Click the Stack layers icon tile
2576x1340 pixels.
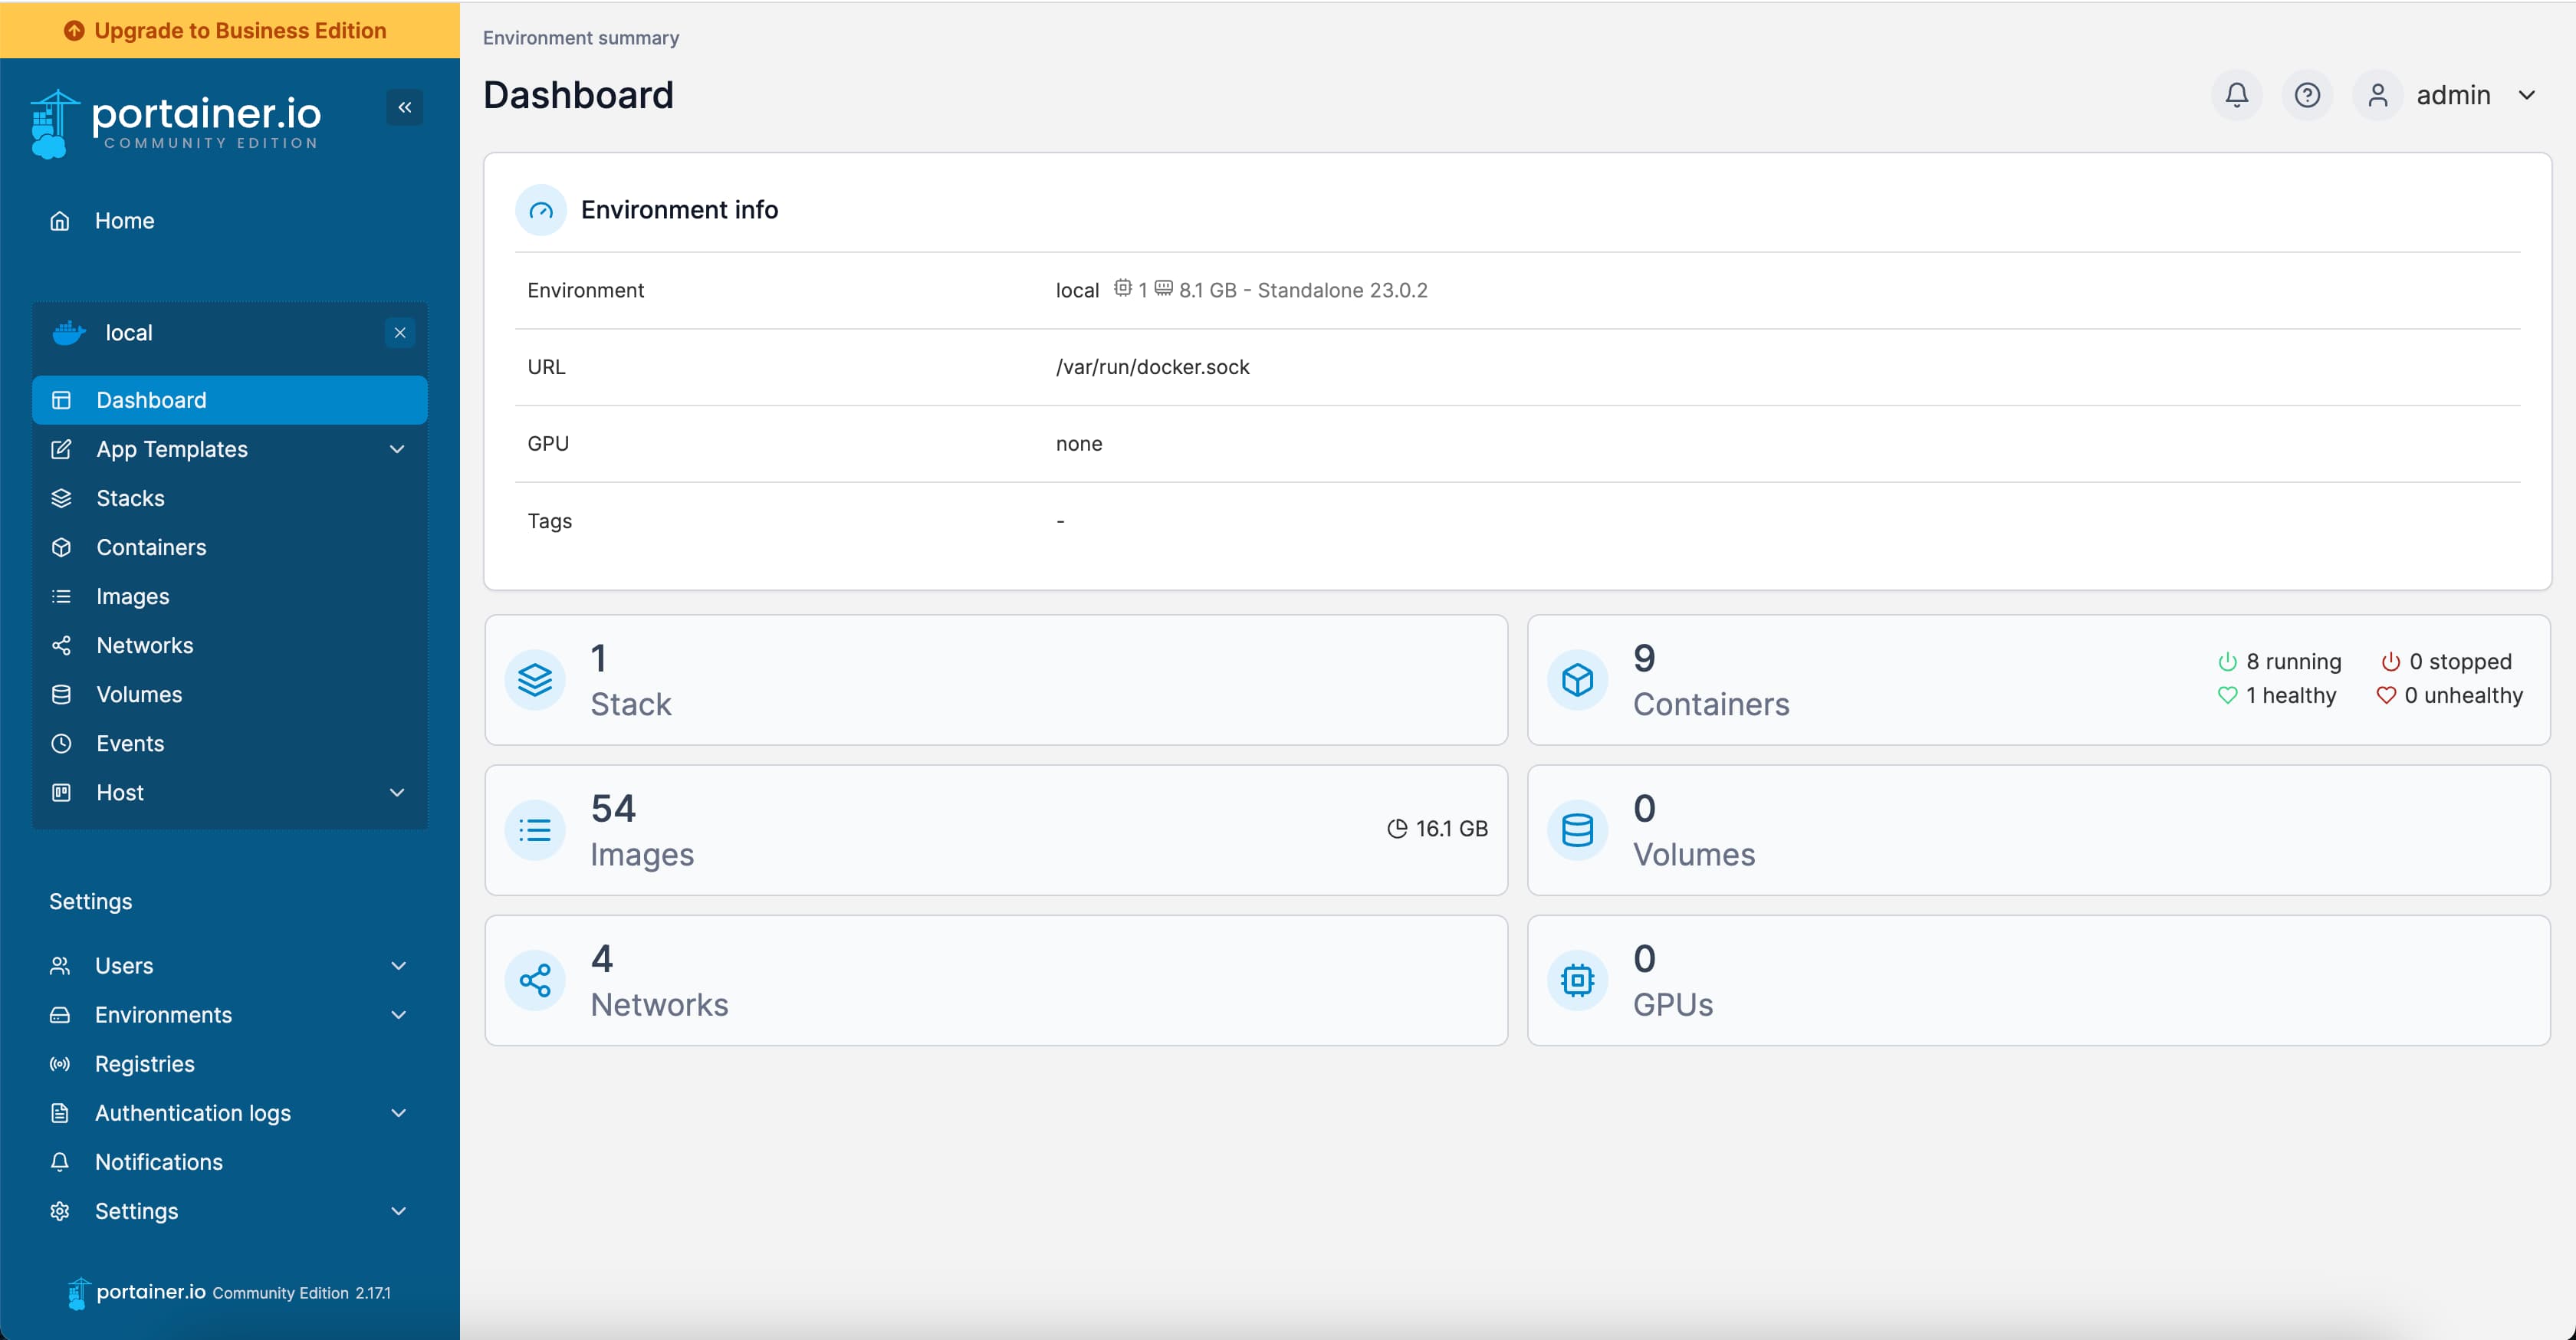point(535,680)
